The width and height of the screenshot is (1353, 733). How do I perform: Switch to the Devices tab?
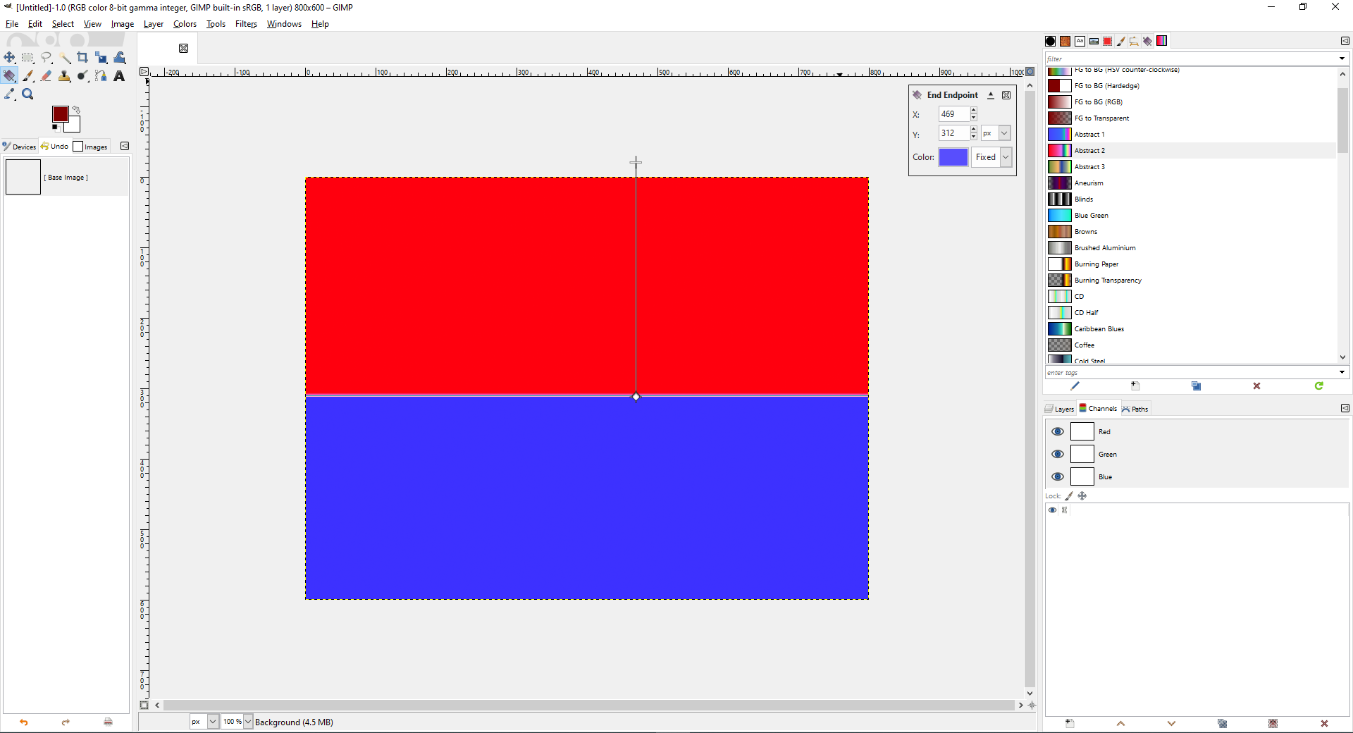coord(19,147)
